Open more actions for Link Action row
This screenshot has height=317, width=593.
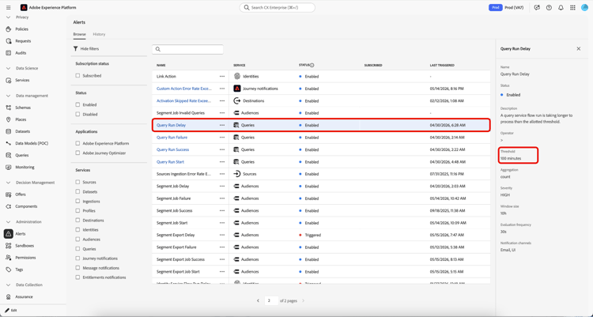(x=222, y=77)
